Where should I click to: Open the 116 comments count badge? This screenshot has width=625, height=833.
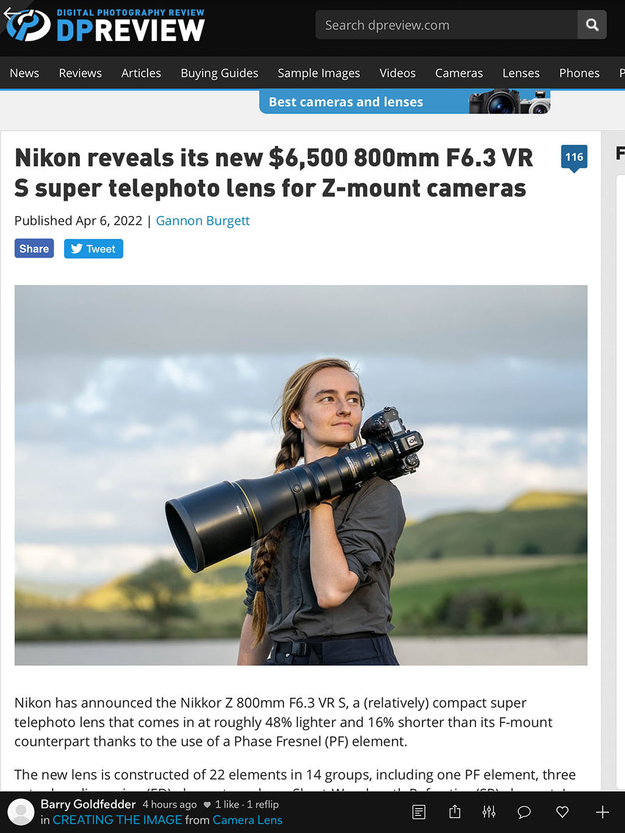[x=574, y=158]
